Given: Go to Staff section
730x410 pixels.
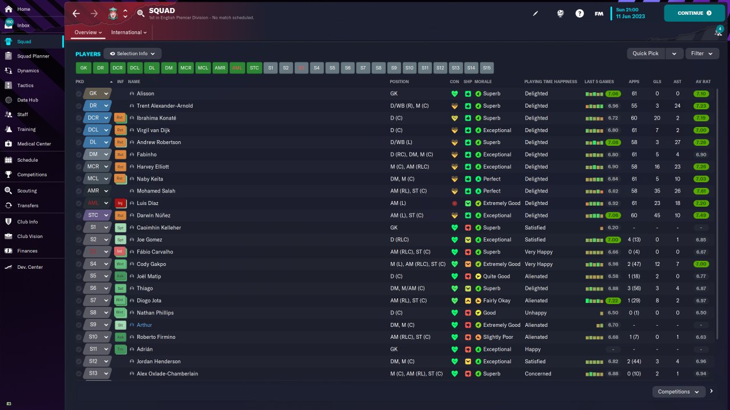Looking at the screenshot, I should pyautogui.click(x=32, y=114).
